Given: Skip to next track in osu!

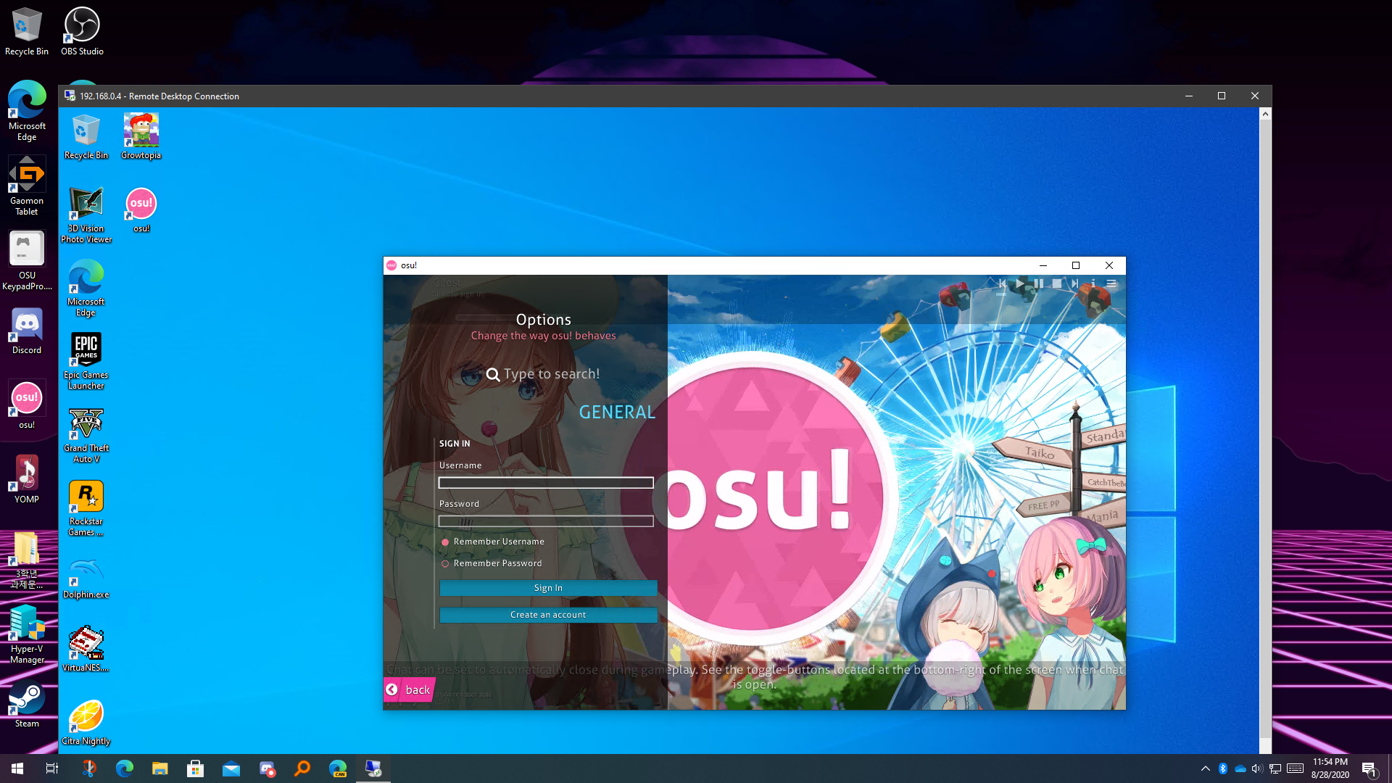Looking at the screenshot, I should tap(1075, 283).
